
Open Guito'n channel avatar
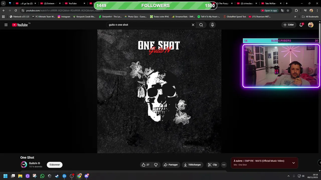tap(24, 164)
